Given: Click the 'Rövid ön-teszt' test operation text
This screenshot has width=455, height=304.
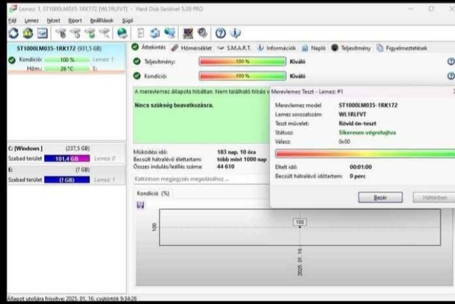Looking at the screenshot, I should [357, 124].
